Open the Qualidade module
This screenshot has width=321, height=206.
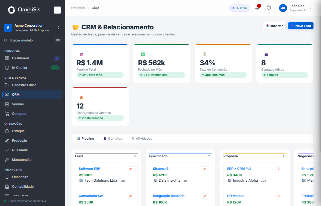click(32, 150)
